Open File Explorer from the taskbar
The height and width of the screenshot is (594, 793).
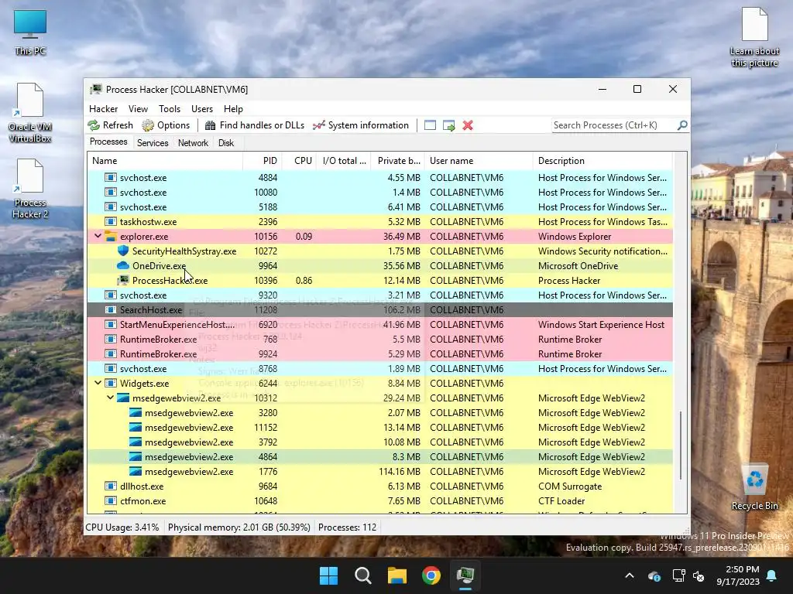(397, 575)
